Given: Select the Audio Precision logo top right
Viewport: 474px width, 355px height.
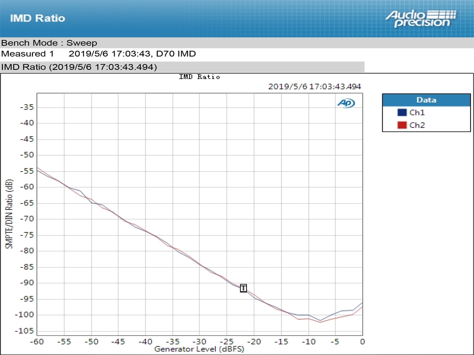Looking at the screenshot, I should pos(421,19).
